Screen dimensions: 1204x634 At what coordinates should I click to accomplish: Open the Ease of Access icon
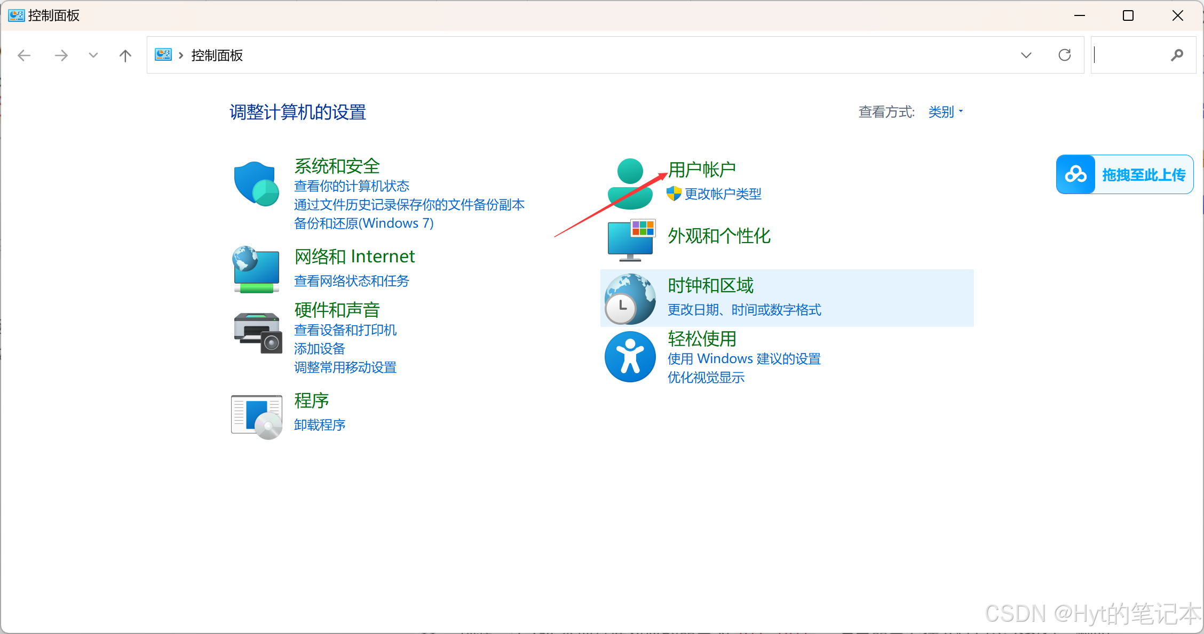pyautogui.click(x=630, y=357)
